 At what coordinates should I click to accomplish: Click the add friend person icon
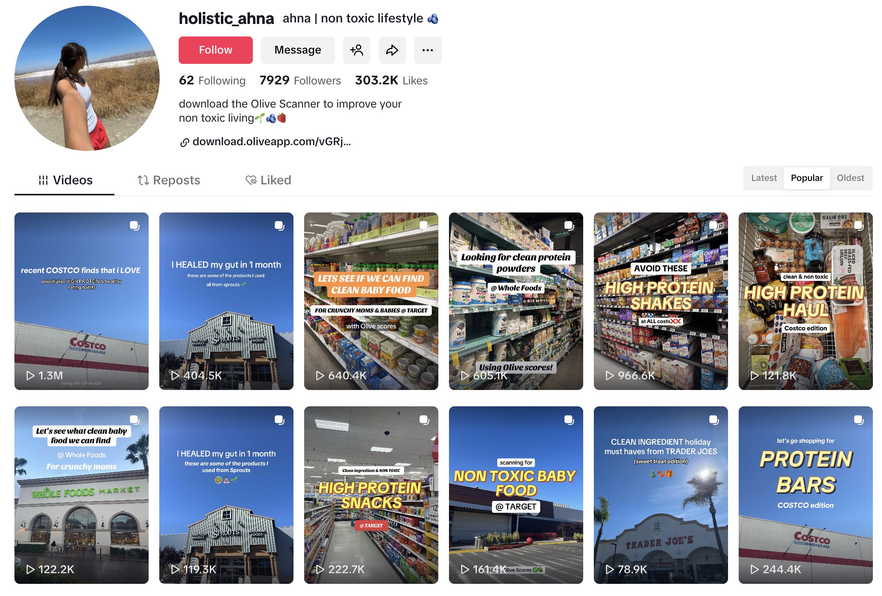[x=356, y=50]
